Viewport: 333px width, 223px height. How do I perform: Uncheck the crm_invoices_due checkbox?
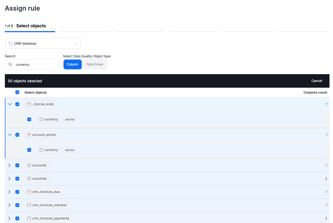tap(17, 192)
